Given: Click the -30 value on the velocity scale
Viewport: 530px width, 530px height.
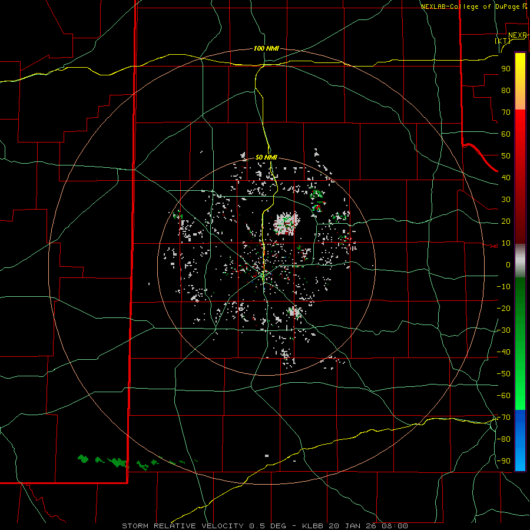Looking at the screenshot, I should coord(503,330).
